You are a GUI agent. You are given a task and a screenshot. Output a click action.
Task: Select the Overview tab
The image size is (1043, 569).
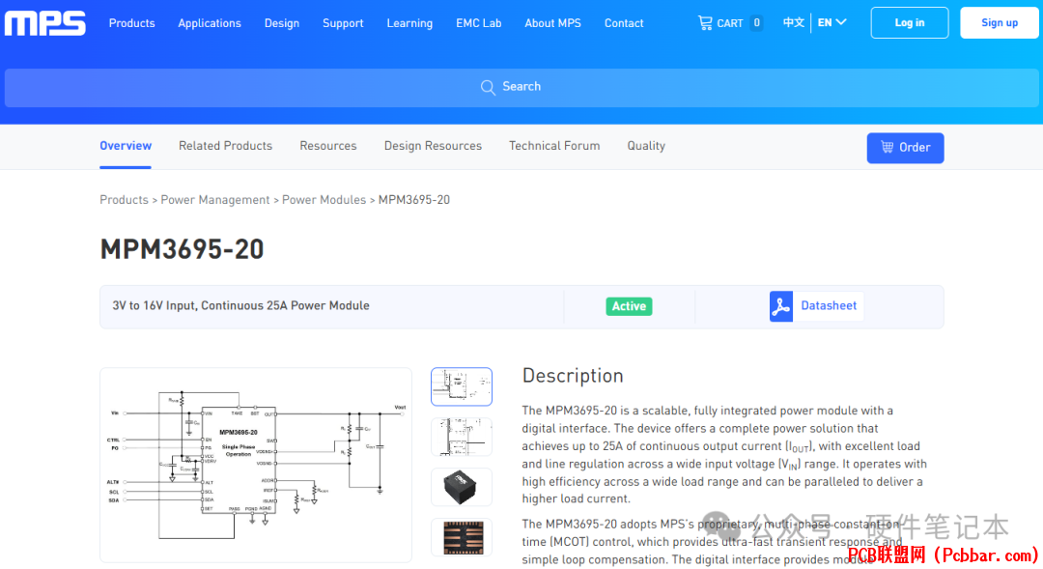pyautogui.click(x=126, y=146)
